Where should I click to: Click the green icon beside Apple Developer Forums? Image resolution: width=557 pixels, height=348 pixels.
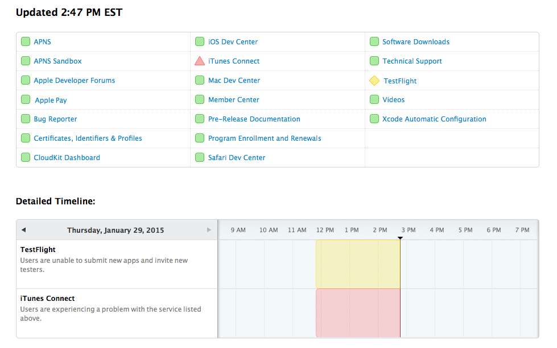[26, 80]
